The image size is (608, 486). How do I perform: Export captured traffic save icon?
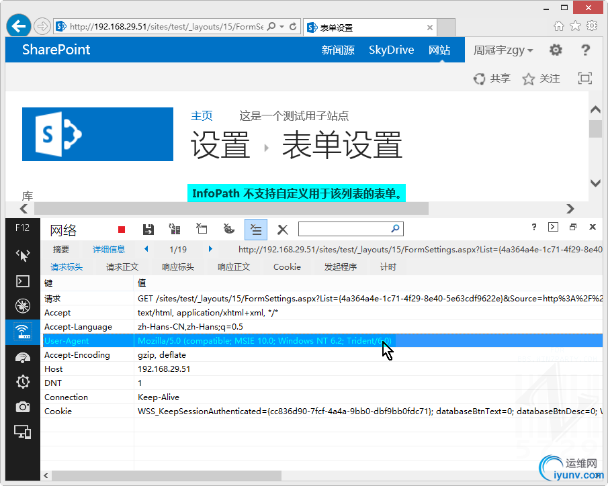pyautogui.click(x=148, y=230)
